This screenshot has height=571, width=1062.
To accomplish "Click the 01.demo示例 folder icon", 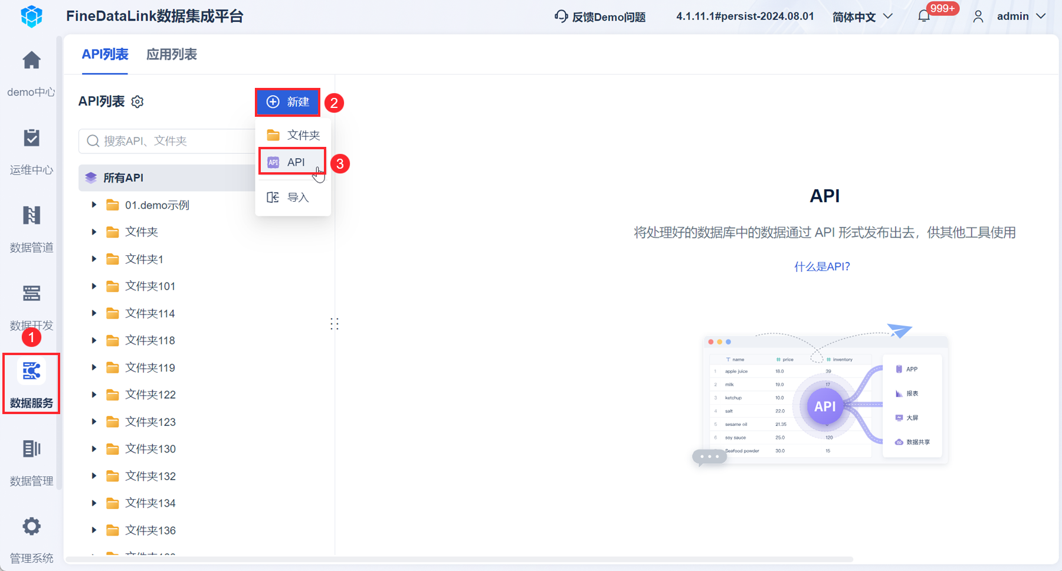I will (113, 205).
